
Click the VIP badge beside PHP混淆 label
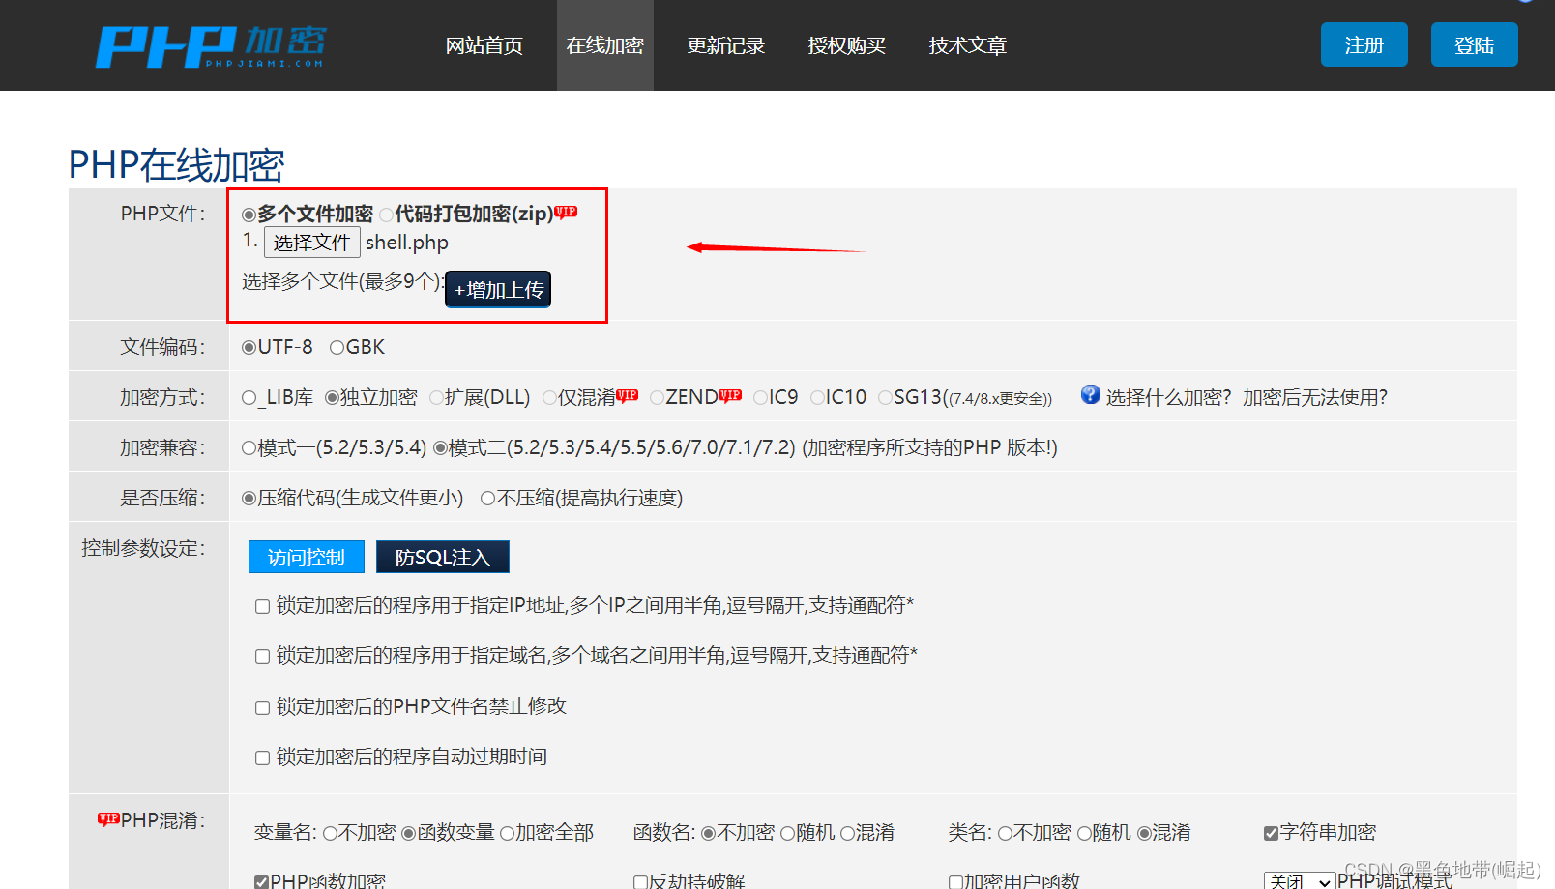(109, 817)
